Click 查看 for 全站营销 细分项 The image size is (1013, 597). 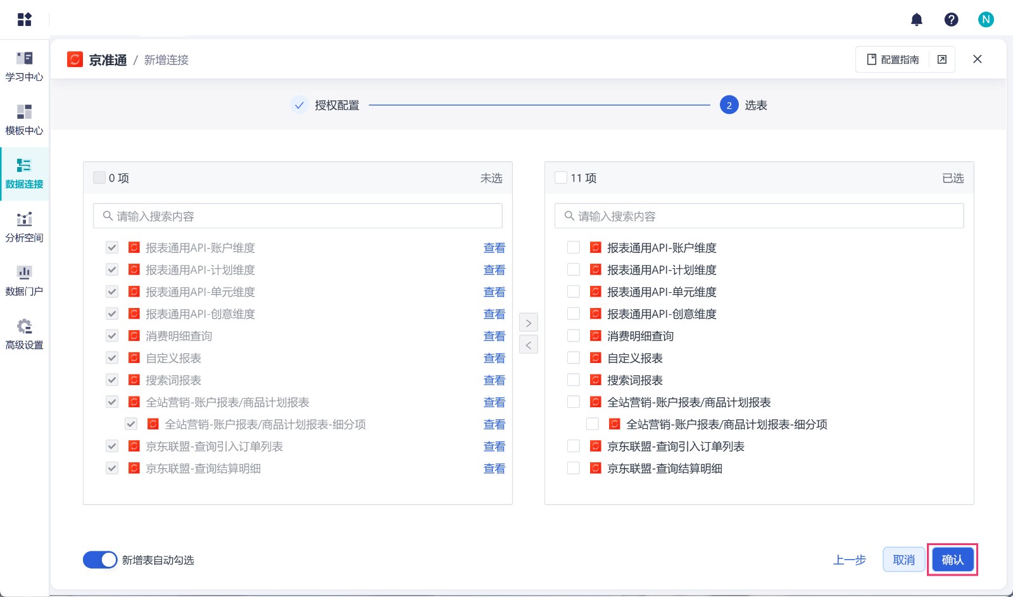click(x=494, y=424)
